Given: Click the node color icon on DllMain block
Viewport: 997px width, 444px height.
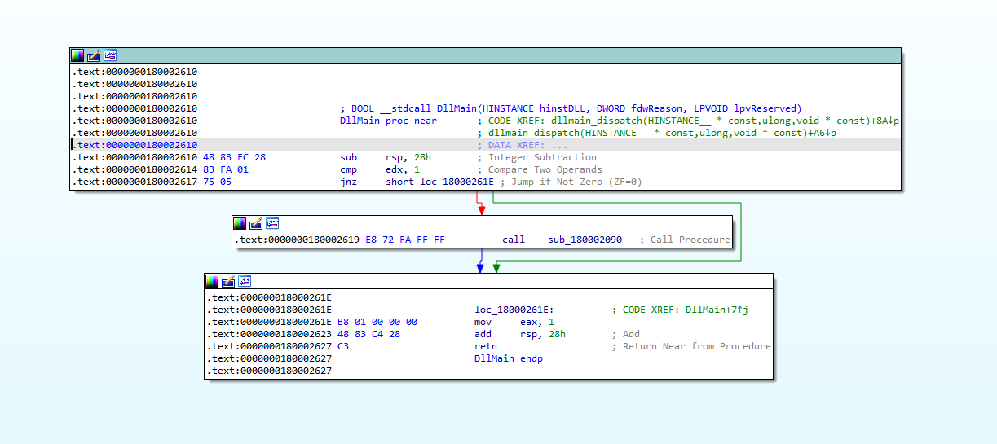Looking at the screenshot, I should point(77,55).
